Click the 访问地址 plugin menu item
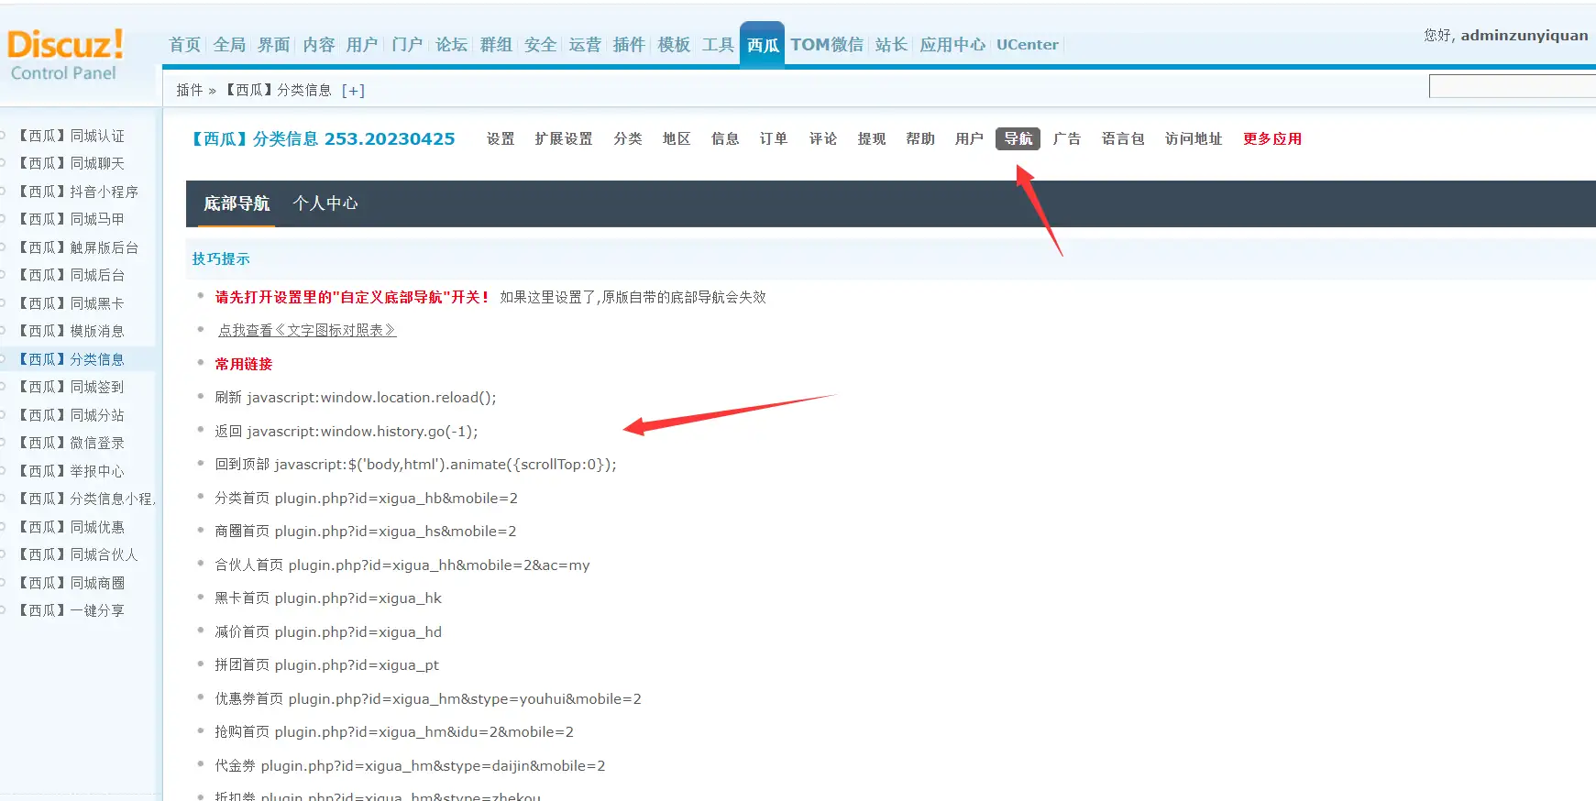1596x801 pixels. (1194, 138)
